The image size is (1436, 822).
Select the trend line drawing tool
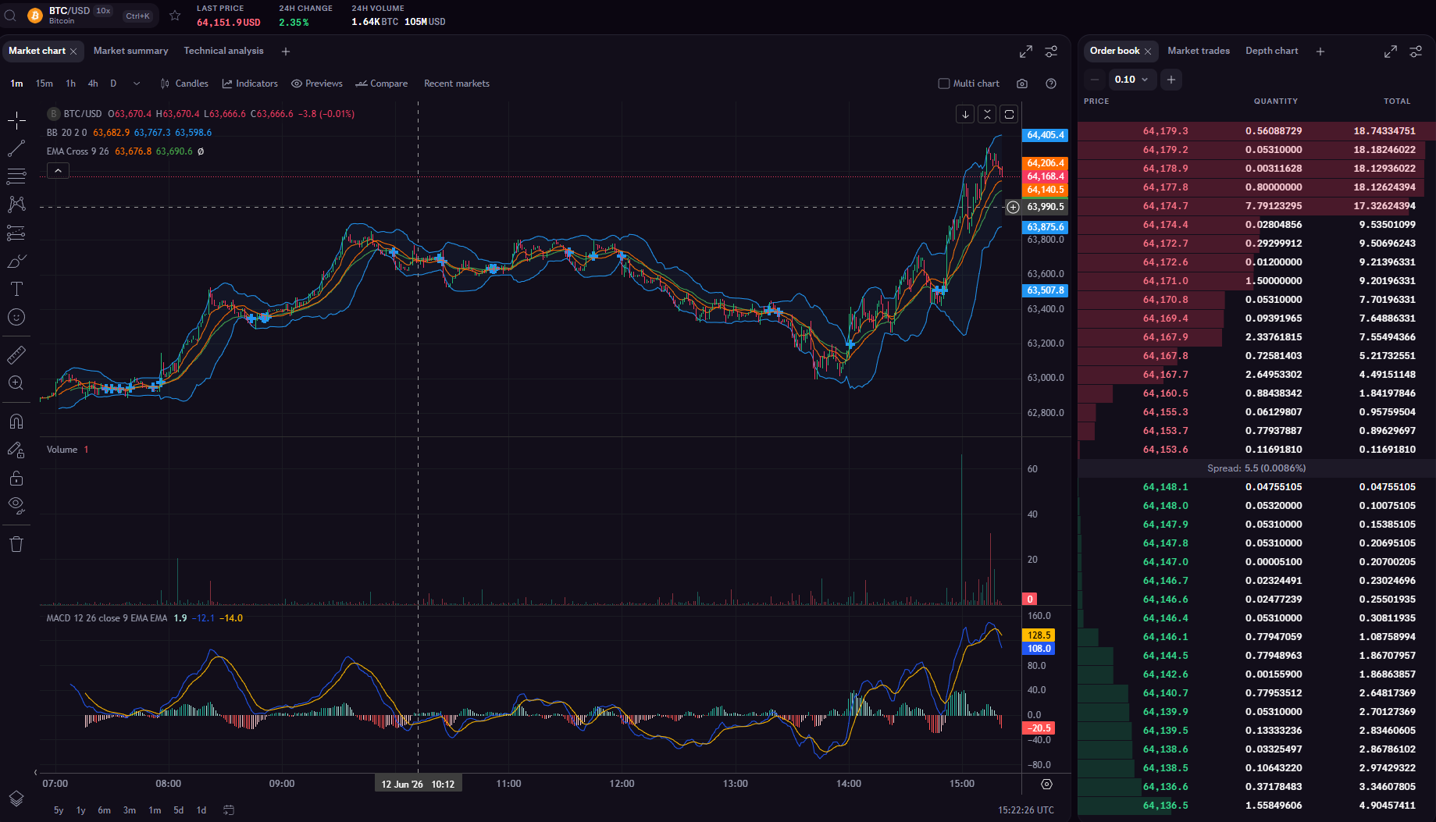pyautogui.click(x=16, y=148)
